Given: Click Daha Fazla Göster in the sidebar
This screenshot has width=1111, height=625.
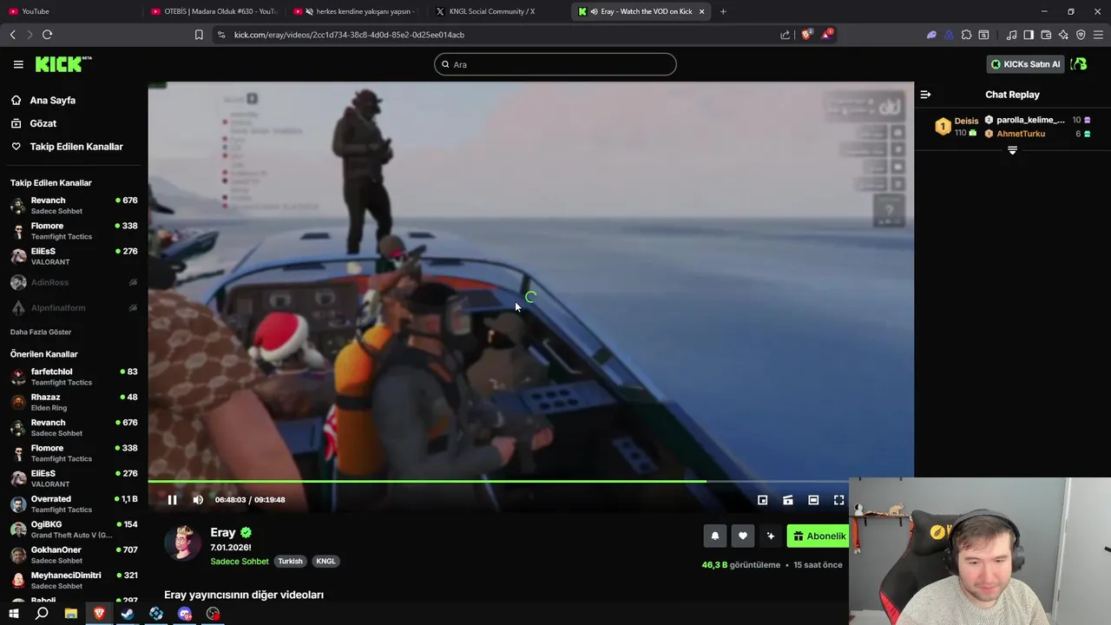Looking at the screenshot, I should click(41, 332).
